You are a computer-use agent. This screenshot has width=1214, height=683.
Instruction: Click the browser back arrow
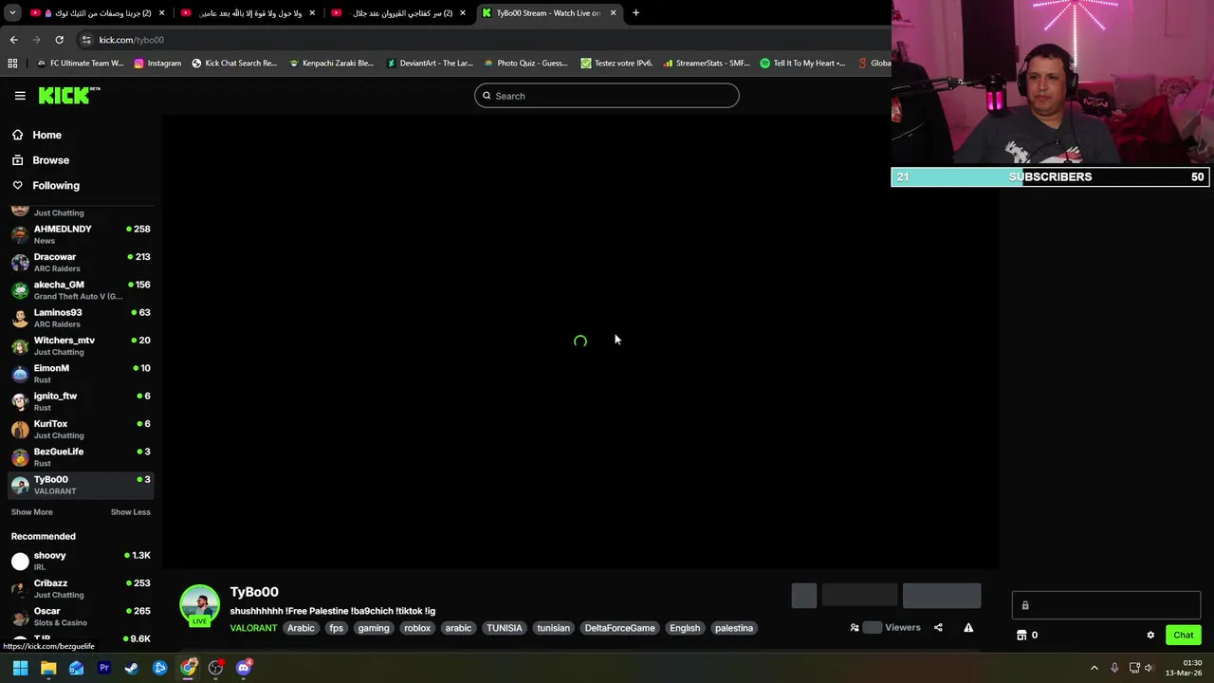tap(13, 40)
